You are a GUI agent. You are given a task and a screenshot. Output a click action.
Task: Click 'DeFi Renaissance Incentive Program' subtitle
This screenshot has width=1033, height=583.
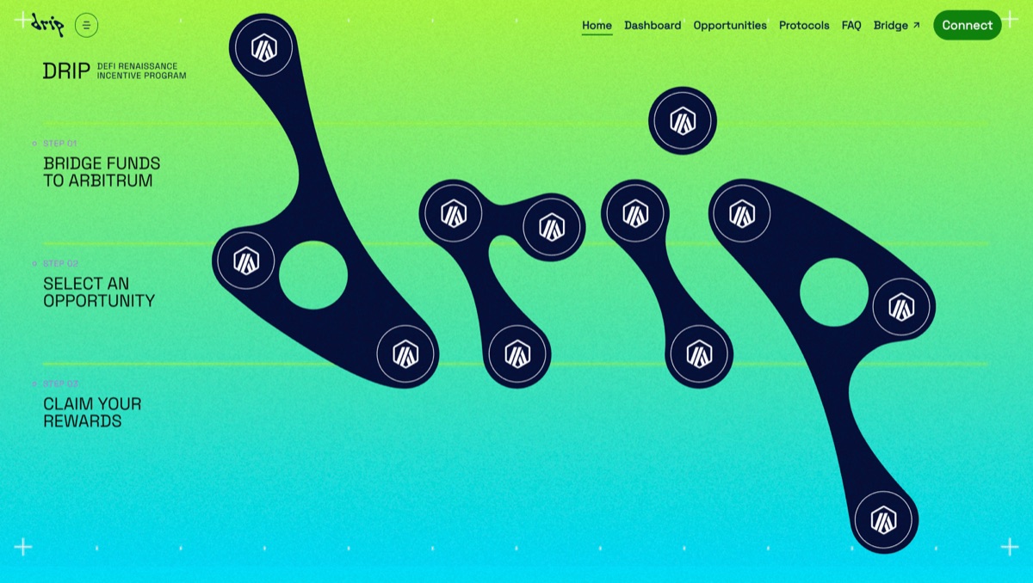point(141,71)
